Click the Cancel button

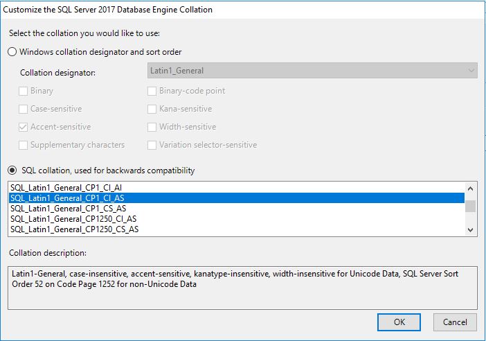tap(455, 322)
